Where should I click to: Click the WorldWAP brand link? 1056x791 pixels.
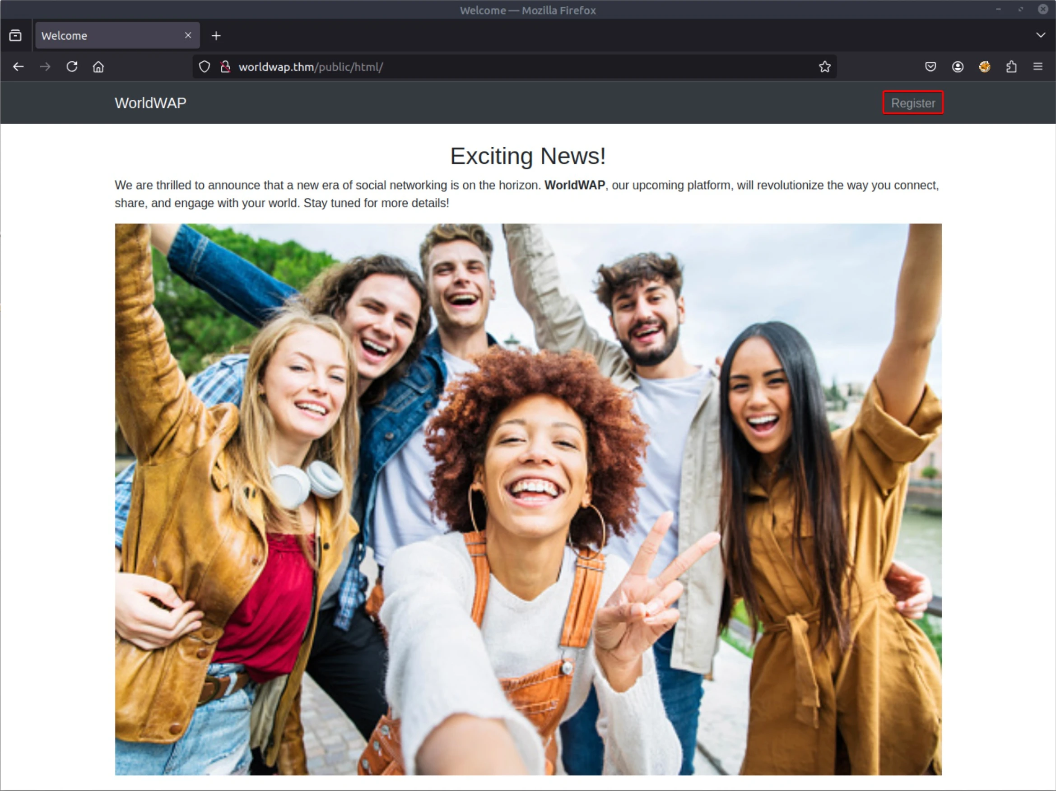coord(150,103)
